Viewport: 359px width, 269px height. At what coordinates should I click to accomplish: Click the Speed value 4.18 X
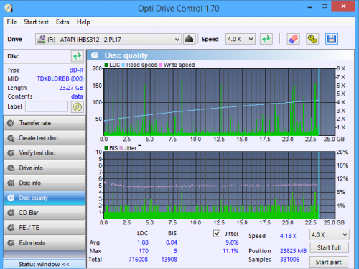pyautogui.click(x=288, y=236)
